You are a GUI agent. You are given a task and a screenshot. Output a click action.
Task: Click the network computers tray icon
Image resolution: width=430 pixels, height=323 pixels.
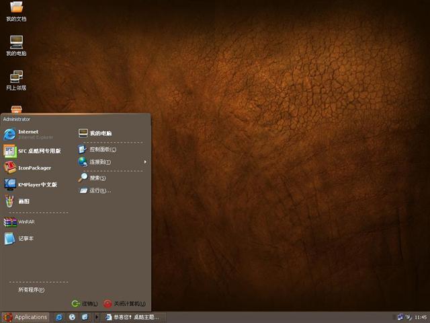[400, 317]
